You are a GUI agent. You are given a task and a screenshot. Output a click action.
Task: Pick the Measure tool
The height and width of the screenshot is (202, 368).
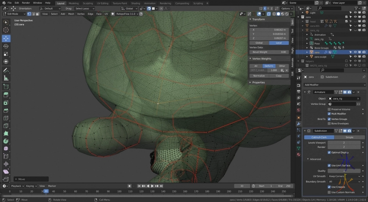(6, 78)
